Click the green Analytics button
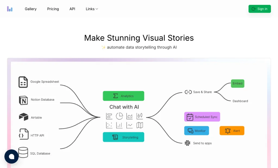 tap(124, 96)
